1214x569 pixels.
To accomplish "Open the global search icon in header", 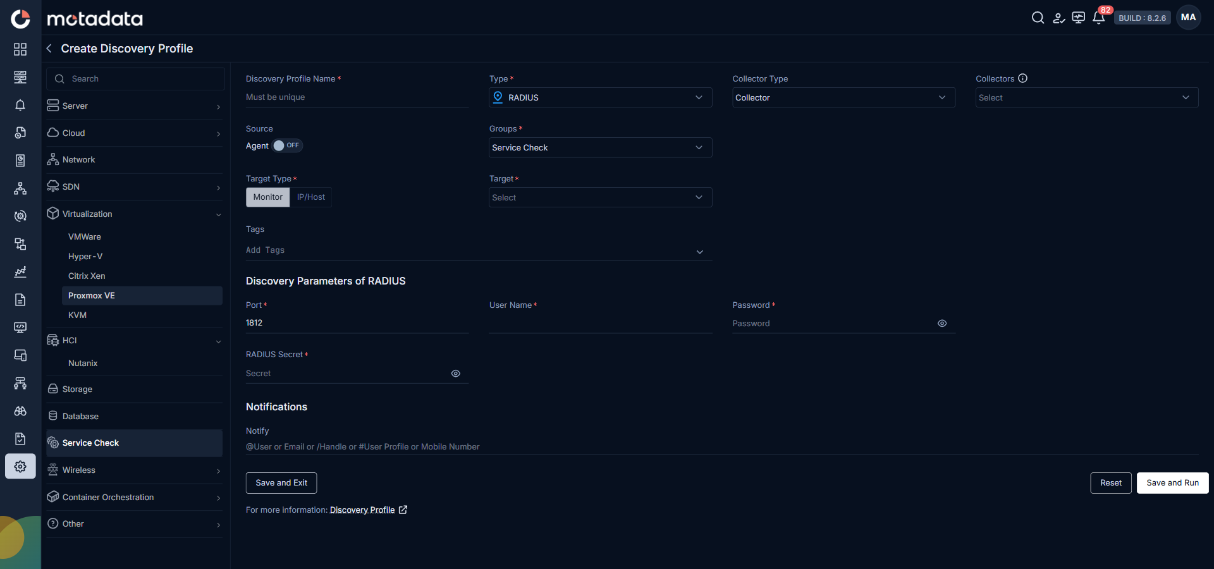I will click(1038, 18).
